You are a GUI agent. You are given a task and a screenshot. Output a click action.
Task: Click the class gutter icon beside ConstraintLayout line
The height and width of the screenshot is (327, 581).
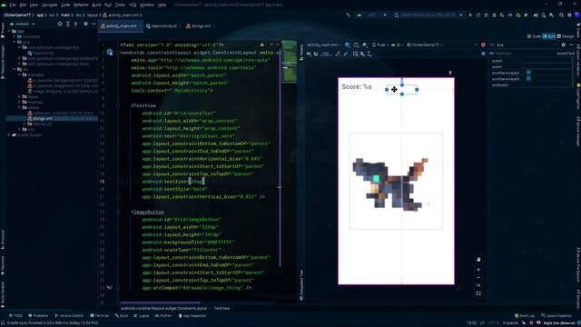(x=110, y=53)
